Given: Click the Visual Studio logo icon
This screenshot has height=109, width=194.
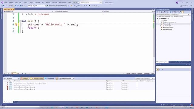Looking at the screenshot, I should pyautogui.click(x=2, y=2).
